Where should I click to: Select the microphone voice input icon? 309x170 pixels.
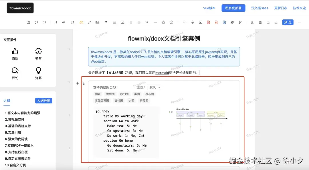(192, 22)
